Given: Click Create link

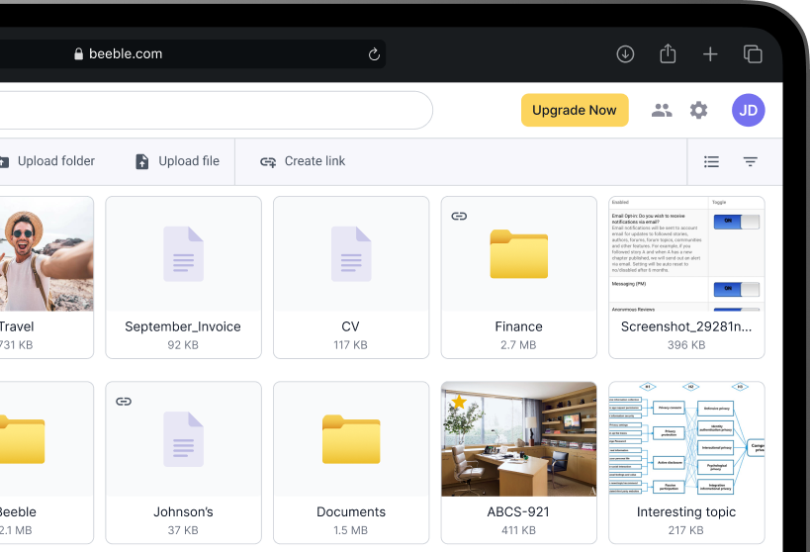Looking at the screenshot, I should coord(303,161).
